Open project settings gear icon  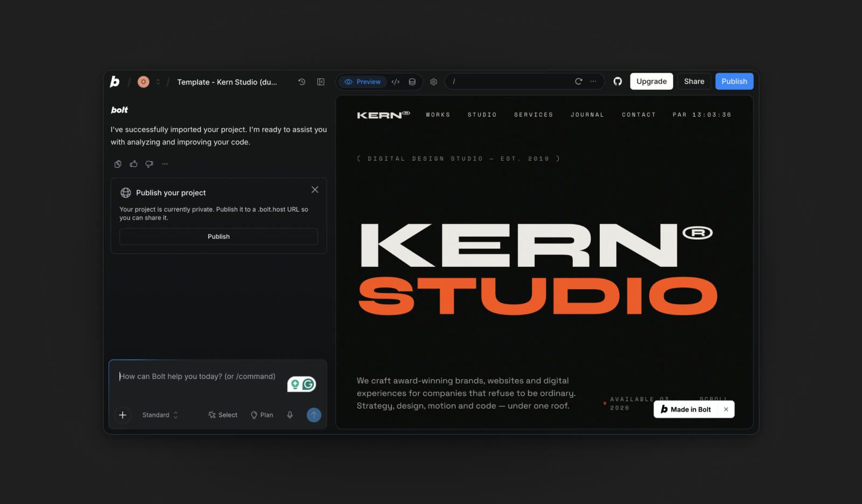tap(434, 82)
